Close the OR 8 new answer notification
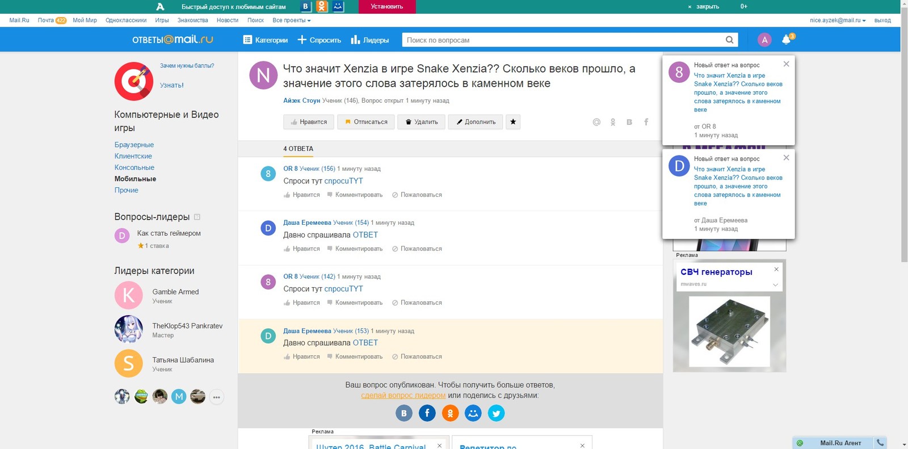The image size is (908, 449). [786, 64]
